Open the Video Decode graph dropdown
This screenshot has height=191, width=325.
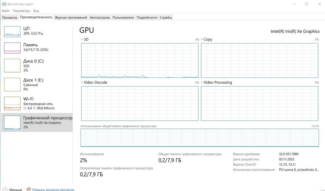pos(82,82)
